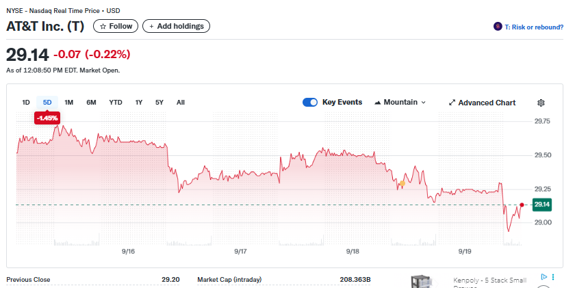Toggle Key Events switch off
The height and width of the screenshot is (288, 575).
click(310, 102)
